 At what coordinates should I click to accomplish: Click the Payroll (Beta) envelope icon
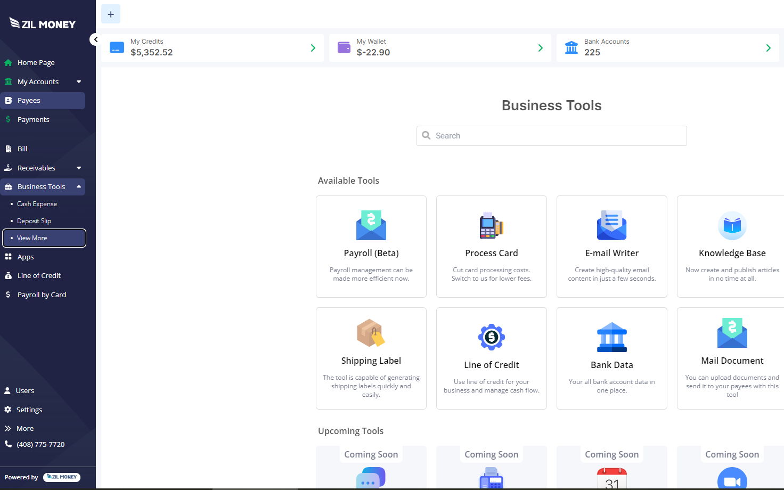[371, 226]
